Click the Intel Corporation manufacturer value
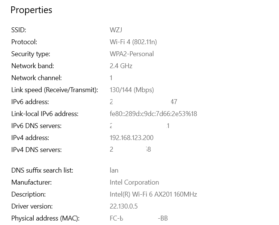 coord(134,182)
